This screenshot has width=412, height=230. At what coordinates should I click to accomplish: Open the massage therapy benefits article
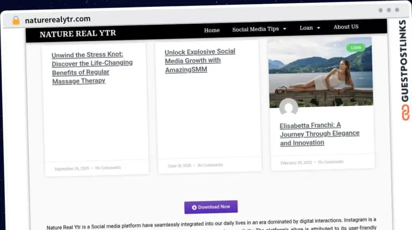(92, 68)
